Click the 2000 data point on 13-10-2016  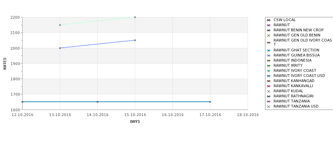(x=60, y=48)
